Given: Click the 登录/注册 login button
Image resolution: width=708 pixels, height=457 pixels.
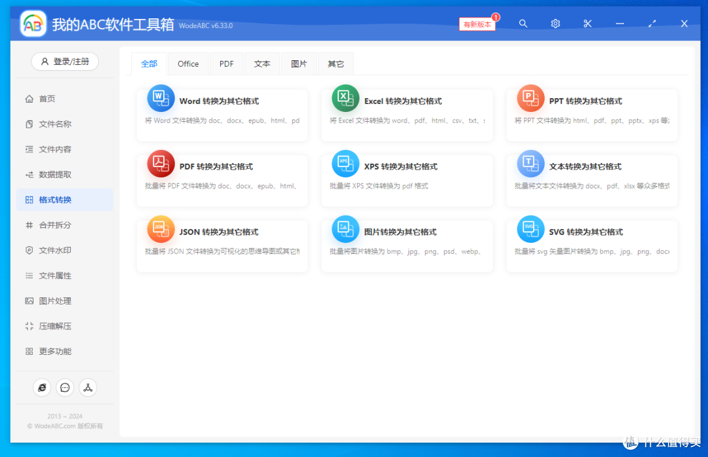Looking at the screenshot, I should click(x=65, y=62).
